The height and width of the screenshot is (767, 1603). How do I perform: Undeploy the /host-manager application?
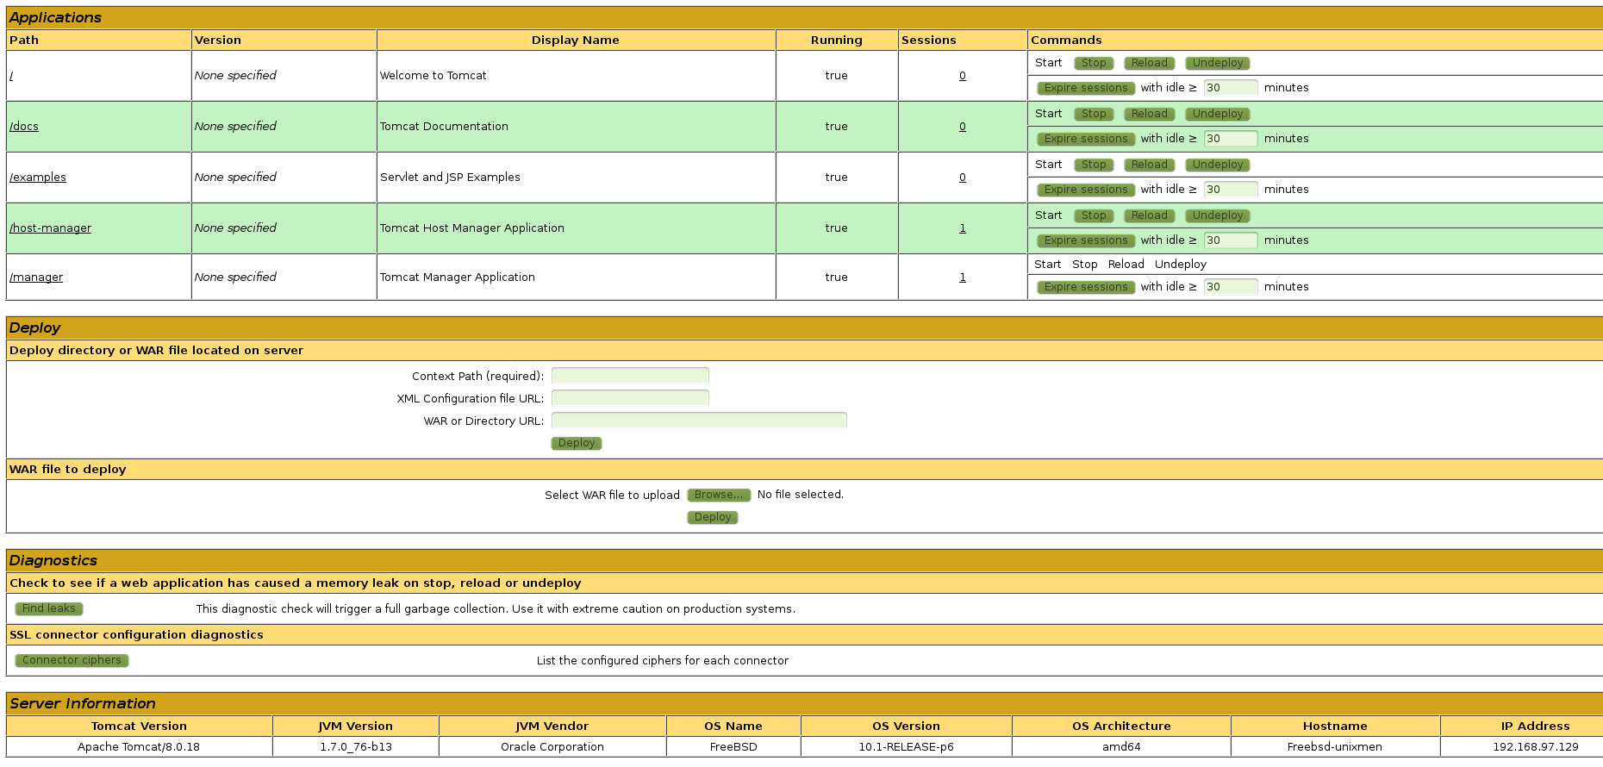[1218, 215]
